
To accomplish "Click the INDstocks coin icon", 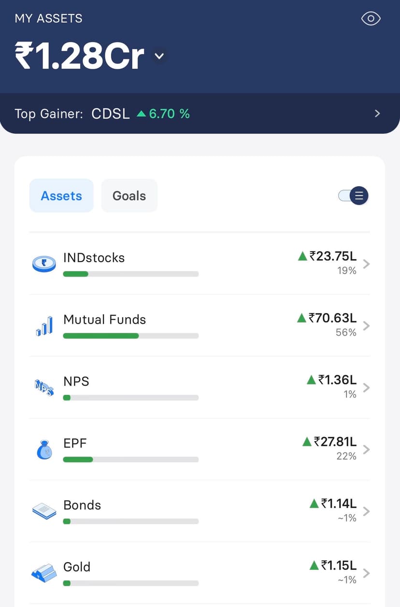I will [x=44, y=264].
